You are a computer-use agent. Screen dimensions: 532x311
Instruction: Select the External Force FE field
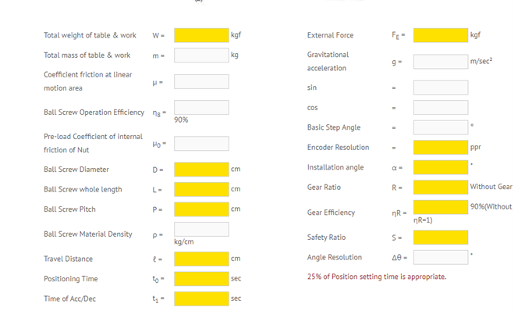(x=441, y=35)
